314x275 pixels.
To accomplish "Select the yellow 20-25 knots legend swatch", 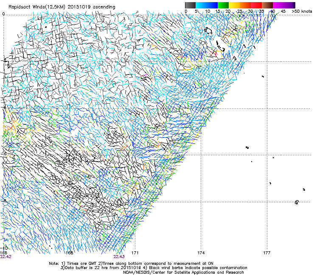I will tap(234, 5).
